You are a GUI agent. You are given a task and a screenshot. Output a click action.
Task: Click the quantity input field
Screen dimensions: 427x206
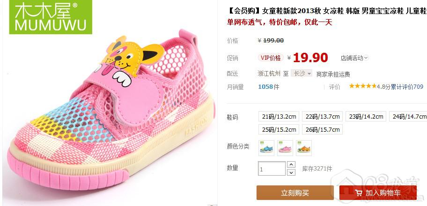pos(272,169)
